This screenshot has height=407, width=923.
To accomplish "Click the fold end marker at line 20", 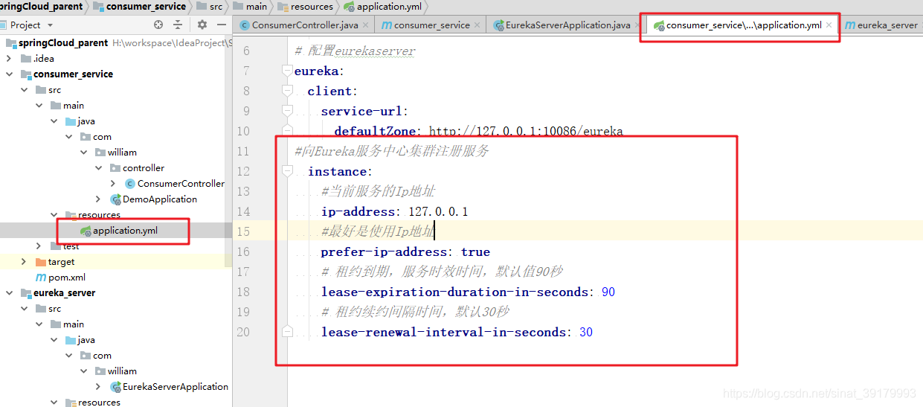I will tap(287, 332).
